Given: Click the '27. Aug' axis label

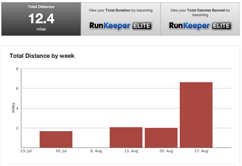Looking at the screenshot, I should [x=201, y=151].
